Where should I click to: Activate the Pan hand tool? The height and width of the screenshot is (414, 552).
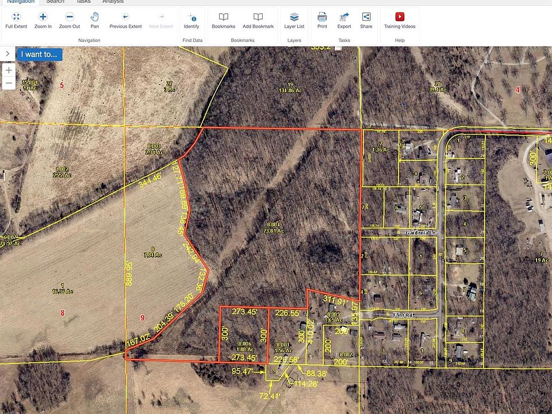95,21
